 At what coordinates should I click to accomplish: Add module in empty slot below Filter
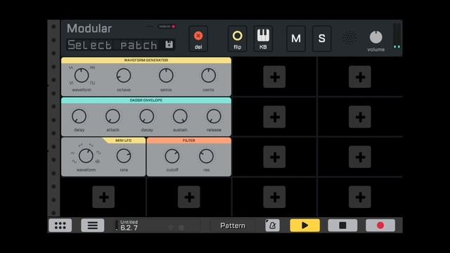coord(189,197)
